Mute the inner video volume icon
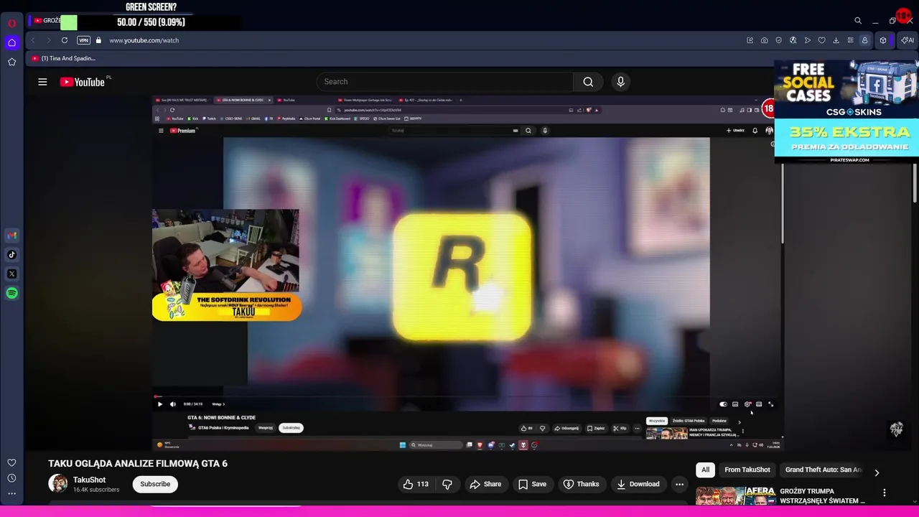 pyautogui.click(x=172, y=404)
